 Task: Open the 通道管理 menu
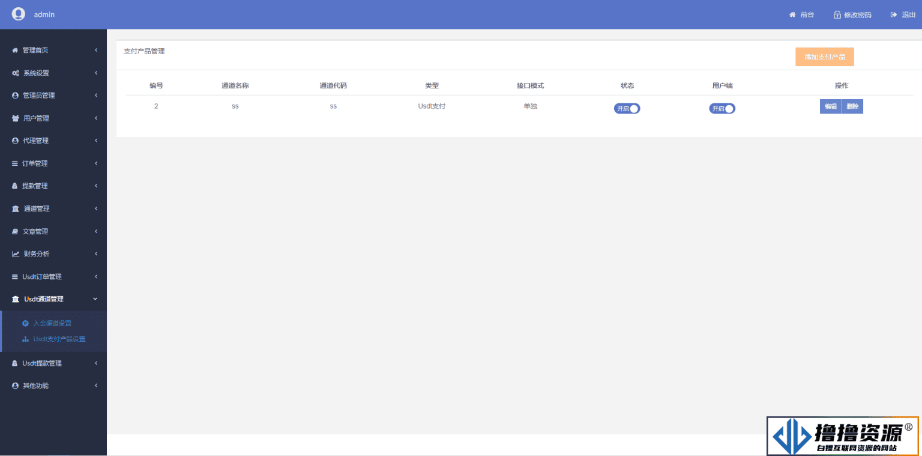tap(53, 208)
